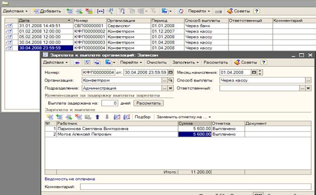Click the Месяц начисления stepper arrows
The width and height of the screenshot is (316, 195).
(260, 72)
